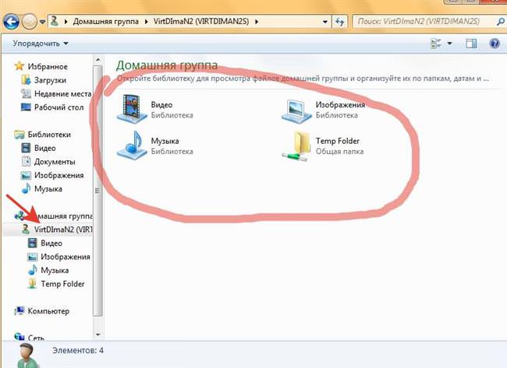Screen dimensions: 507x368
Task: Click the Музыка label in file list
Action: click(x=165, y=141)
